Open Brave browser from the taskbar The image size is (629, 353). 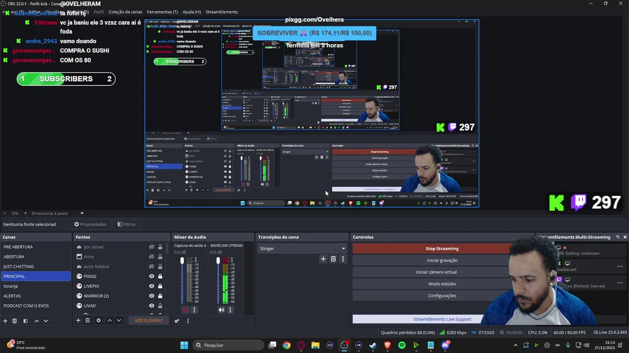388,345
